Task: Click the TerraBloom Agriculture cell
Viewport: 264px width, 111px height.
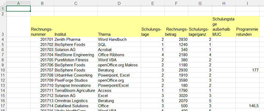Action: pos(75,91)
